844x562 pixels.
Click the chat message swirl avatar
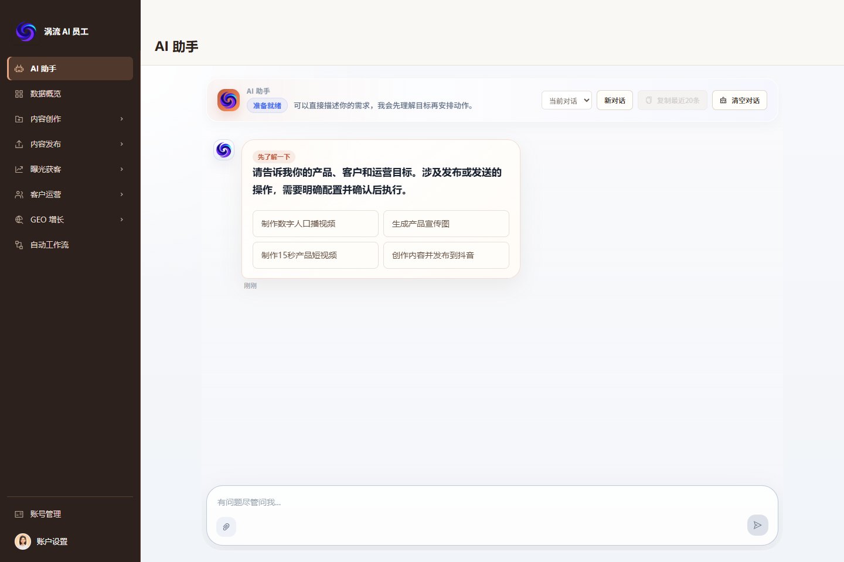tap(224, 150)
